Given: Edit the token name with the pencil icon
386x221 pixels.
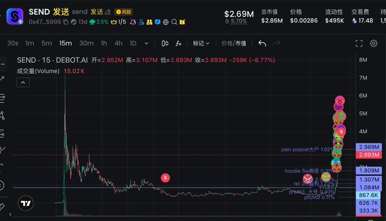Looking at the screenshot, I should (108, 12).
